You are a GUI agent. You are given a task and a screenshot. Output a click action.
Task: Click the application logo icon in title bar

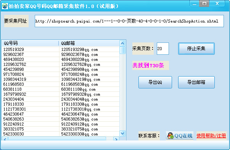5,6
